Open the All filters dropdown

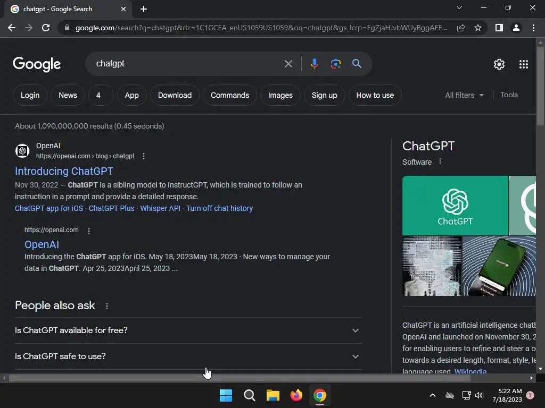(464, 95)
